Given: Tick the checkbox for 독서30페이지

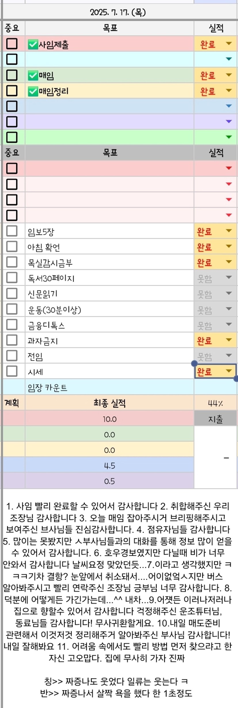Looking at the screenshot, I should coord(12,278).
